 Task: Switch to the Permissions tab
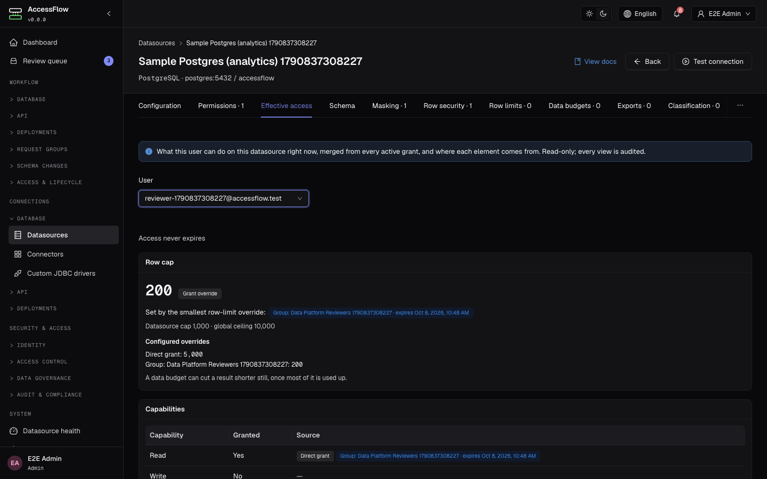coord(221,106)
